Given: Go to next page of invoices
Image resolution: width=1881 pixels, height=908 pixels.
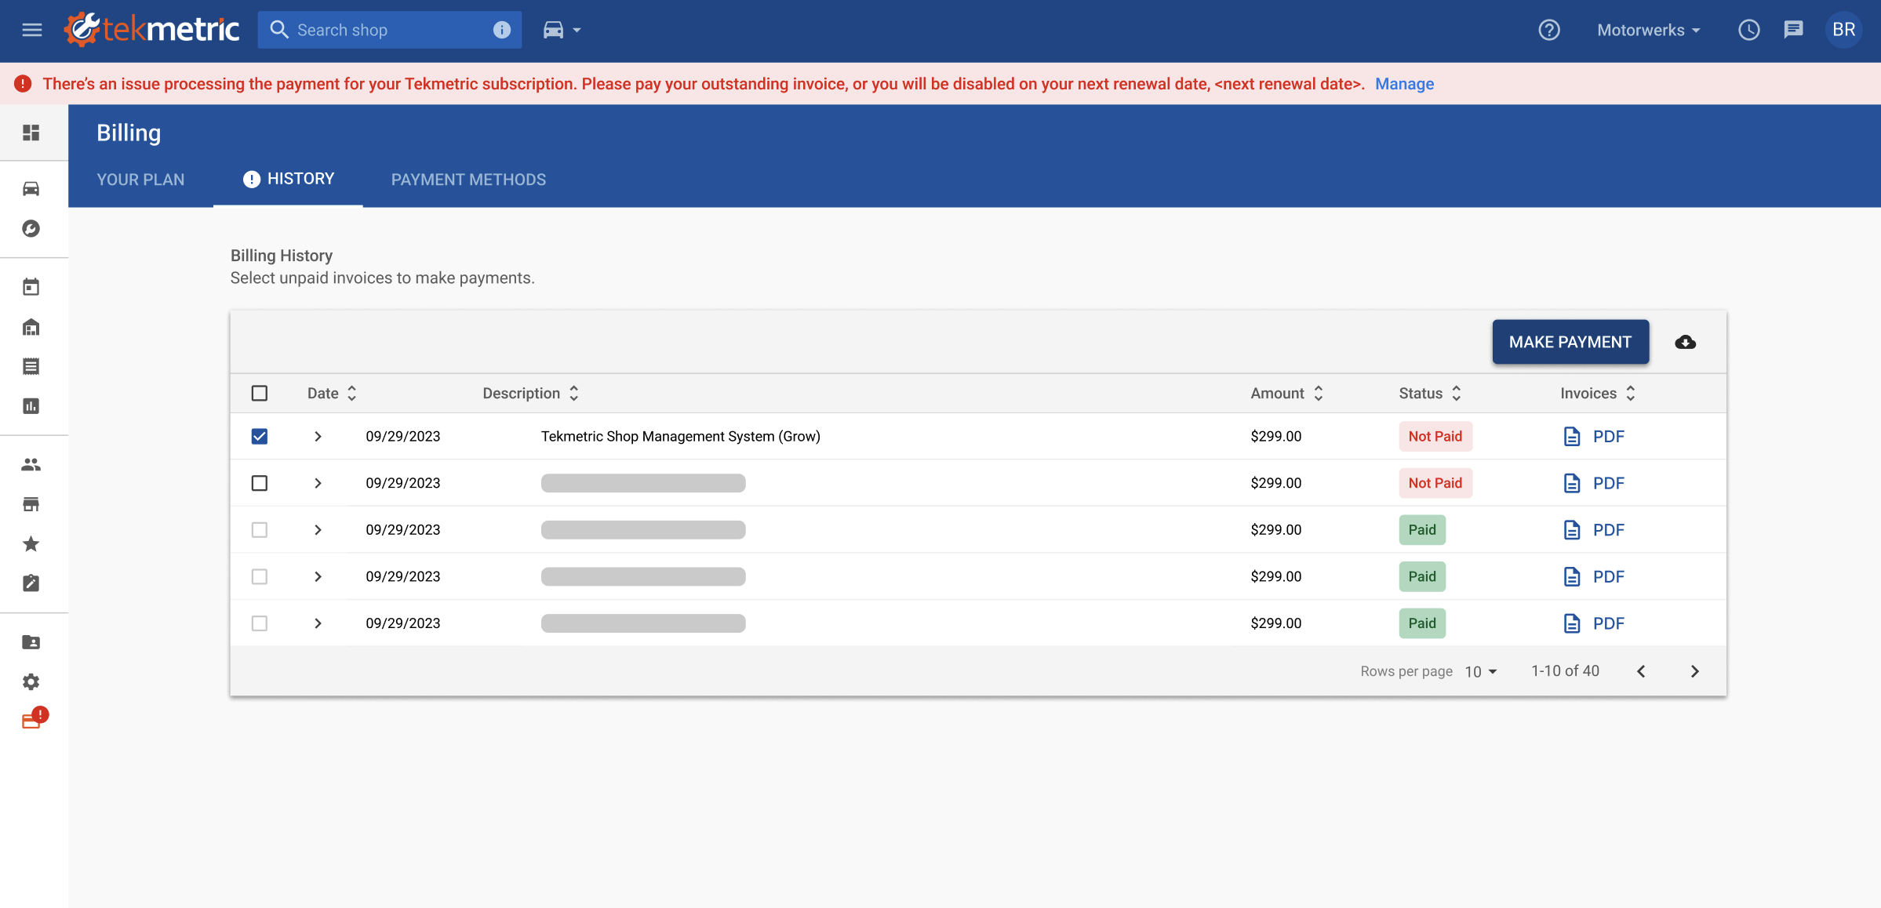Looking at the screenshot, I should click(x=1694, y=671).
